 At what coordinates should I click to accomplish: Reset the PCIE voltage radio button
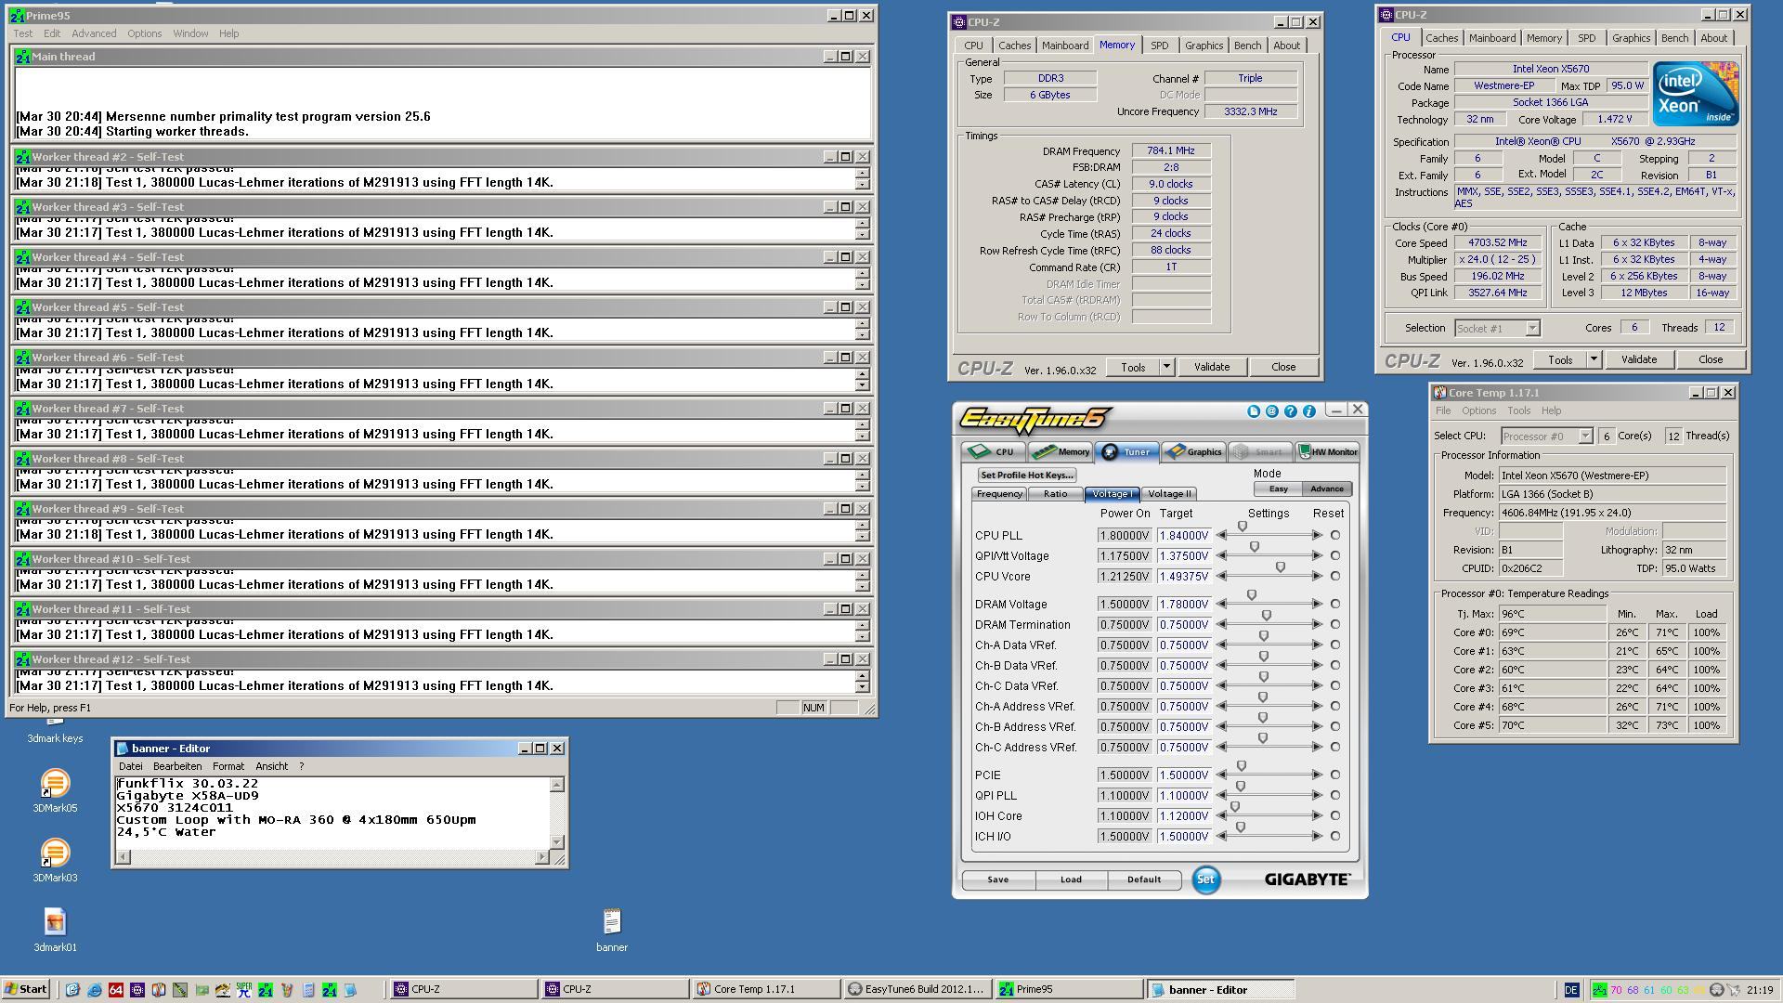pyautogui.click(x=1335, y=775)
